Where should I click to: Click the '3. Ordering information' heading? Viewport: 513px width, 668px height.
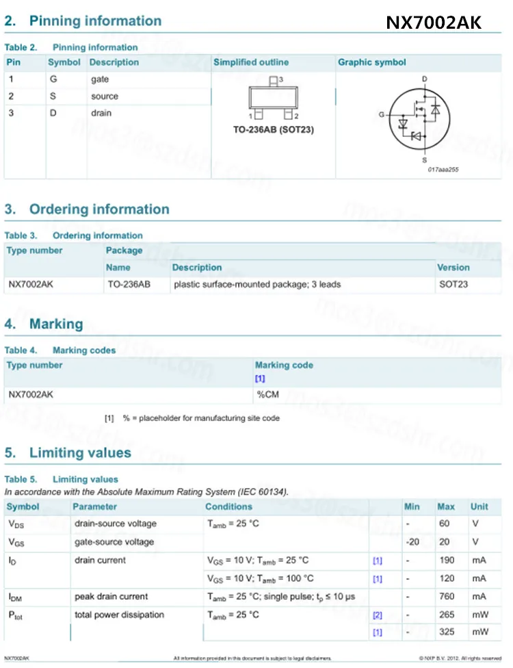(x=87, y=209)
